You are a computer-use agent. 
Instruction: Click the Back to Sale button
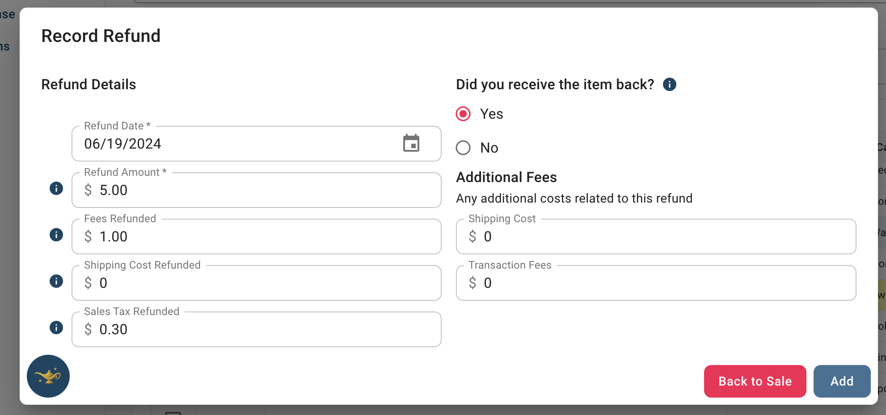click(x=755, y=381)
